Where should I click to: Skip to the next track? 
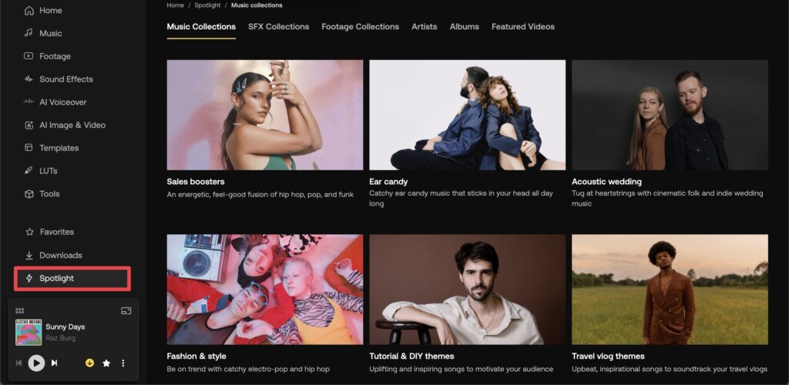[55, 363]
